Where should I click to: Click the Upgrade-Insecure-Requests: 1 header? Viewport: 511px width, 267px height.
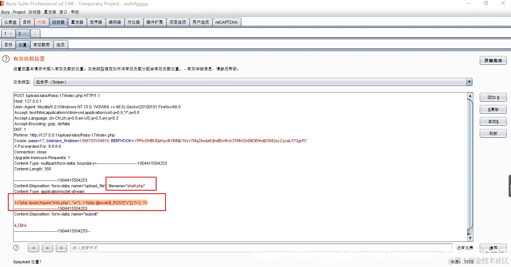pos(42,158)
